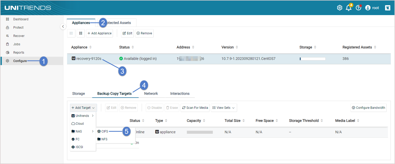Open the Storage tab
The image size is (395, 164).
coord(79,93)
